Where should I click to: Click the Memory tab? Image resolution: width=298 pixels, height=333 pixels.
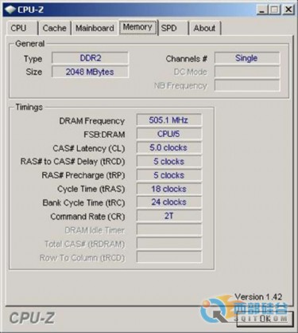pyautogui.click(x=138, y=27)
